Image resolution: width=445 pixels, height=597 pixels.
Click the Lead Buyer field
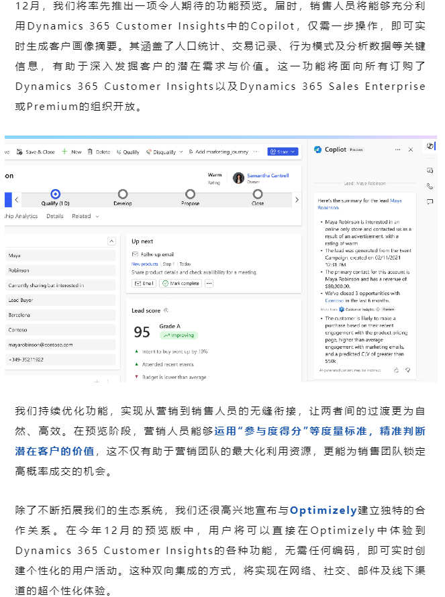click(x=60, y=300)
